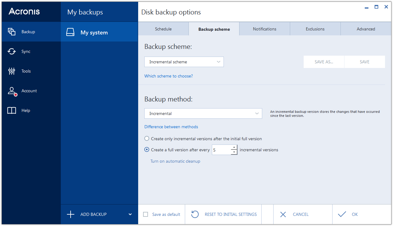
Task: Click the Add Backup plus icon
Action: coord(71,214)
